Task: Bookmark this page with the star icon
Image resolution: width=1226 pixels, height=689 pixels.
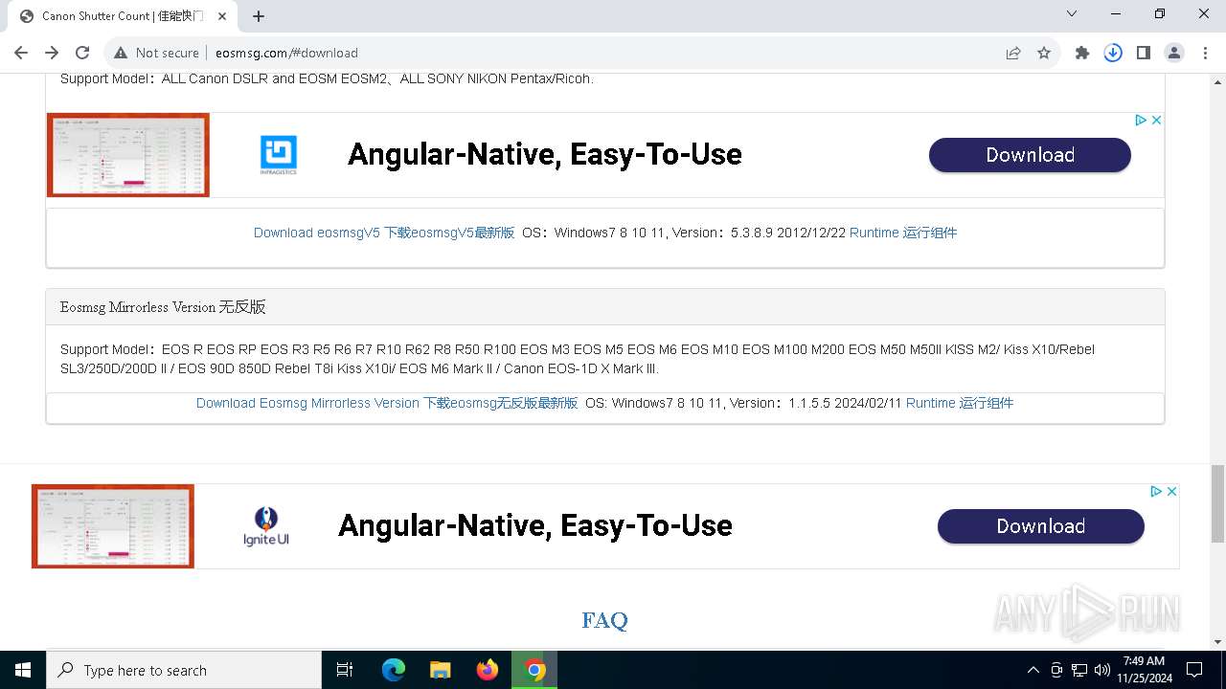Action: coord(1044,53)
